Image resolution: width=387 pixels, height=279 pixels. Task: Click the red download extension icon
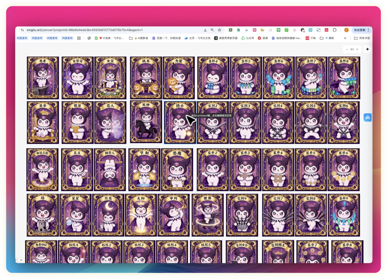point(326,30)
